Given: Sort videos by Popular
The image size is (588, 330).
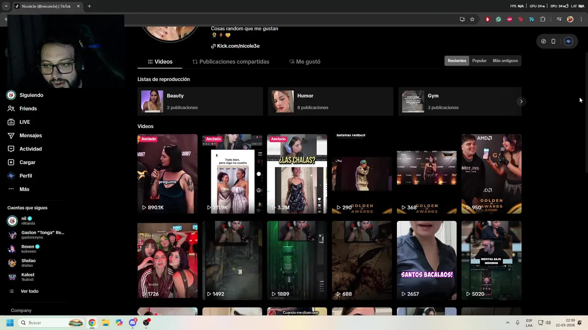Looking at the screenshot, I should pyautogui.click(x=479, y=60).
